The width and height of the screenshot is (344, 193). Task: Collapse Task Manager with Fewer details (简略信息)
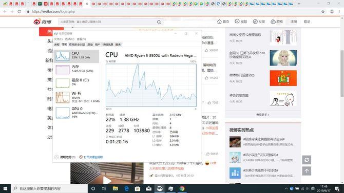(65, 157)
